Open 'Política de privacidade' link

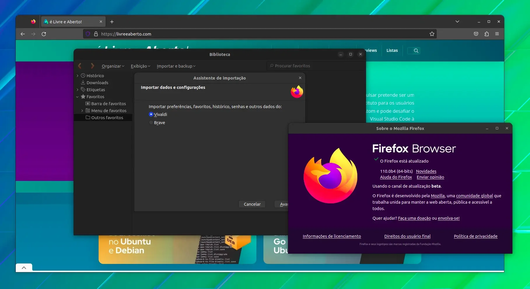click(x=475, y=236)
